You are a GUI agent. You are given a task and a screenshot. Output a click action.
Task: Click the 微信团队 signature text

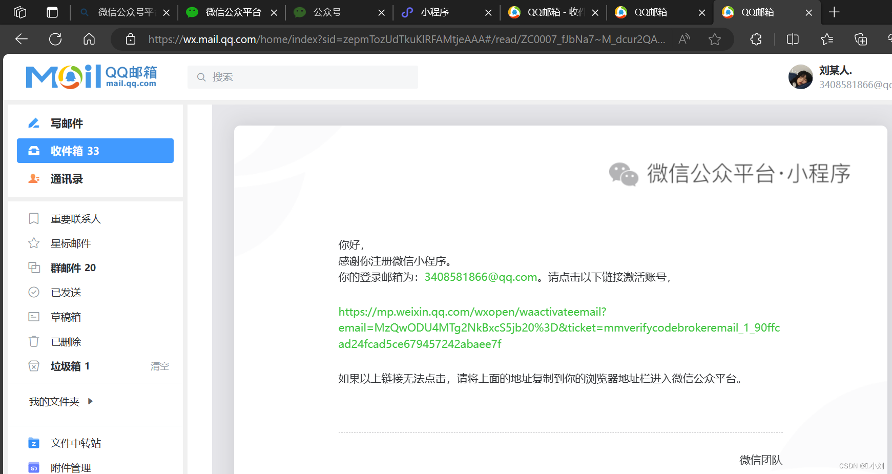tap(761, 460)
